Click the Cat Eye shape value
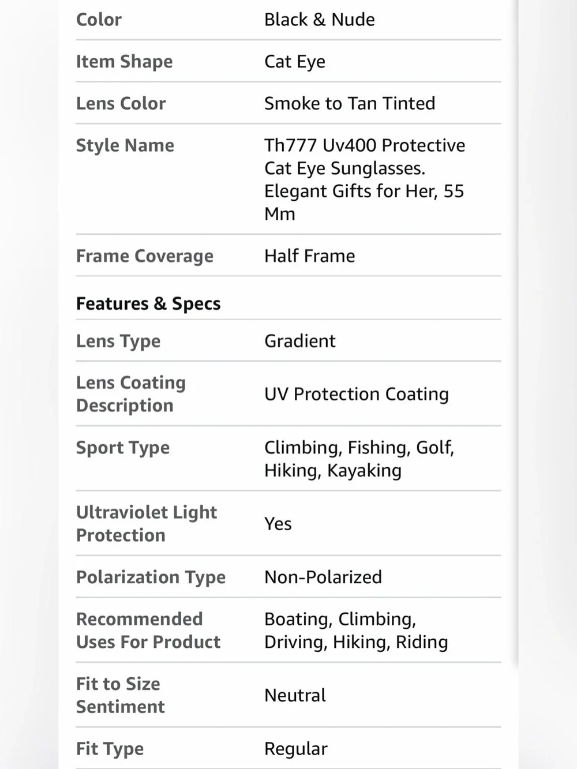 pos(294,62)
